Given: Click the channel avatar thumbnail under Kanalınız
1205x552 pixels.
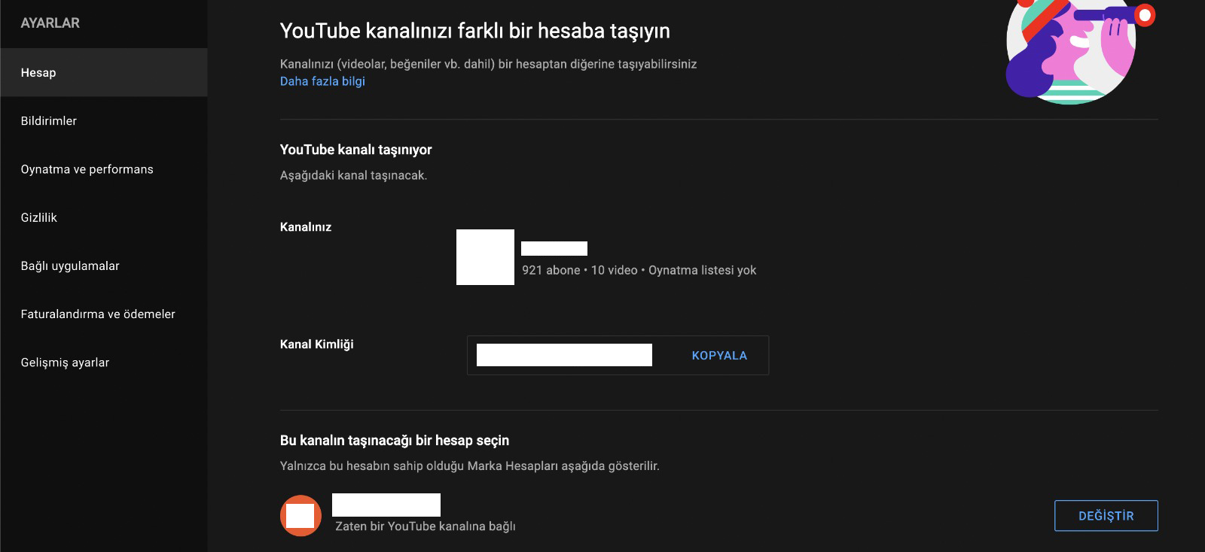Looking at the screenshot, I should [x=485, y=257].
